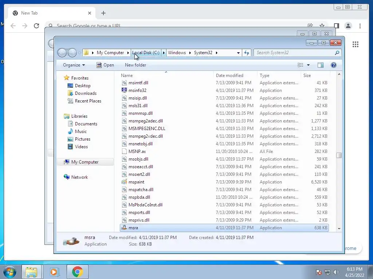Click the refresh button in address bar
The image size is (373, 279).
coord(247,53)
